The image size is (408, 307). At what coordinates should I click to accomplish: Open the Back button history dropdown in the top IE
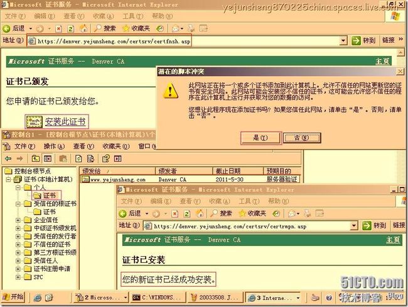tap(31, 28)
